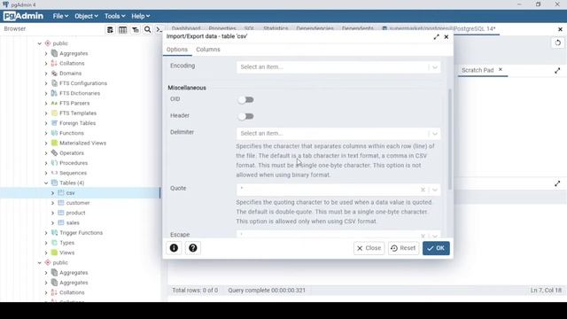
Task: Open the PSQL terminal icon in Browser toolbar
Action: 159,29
